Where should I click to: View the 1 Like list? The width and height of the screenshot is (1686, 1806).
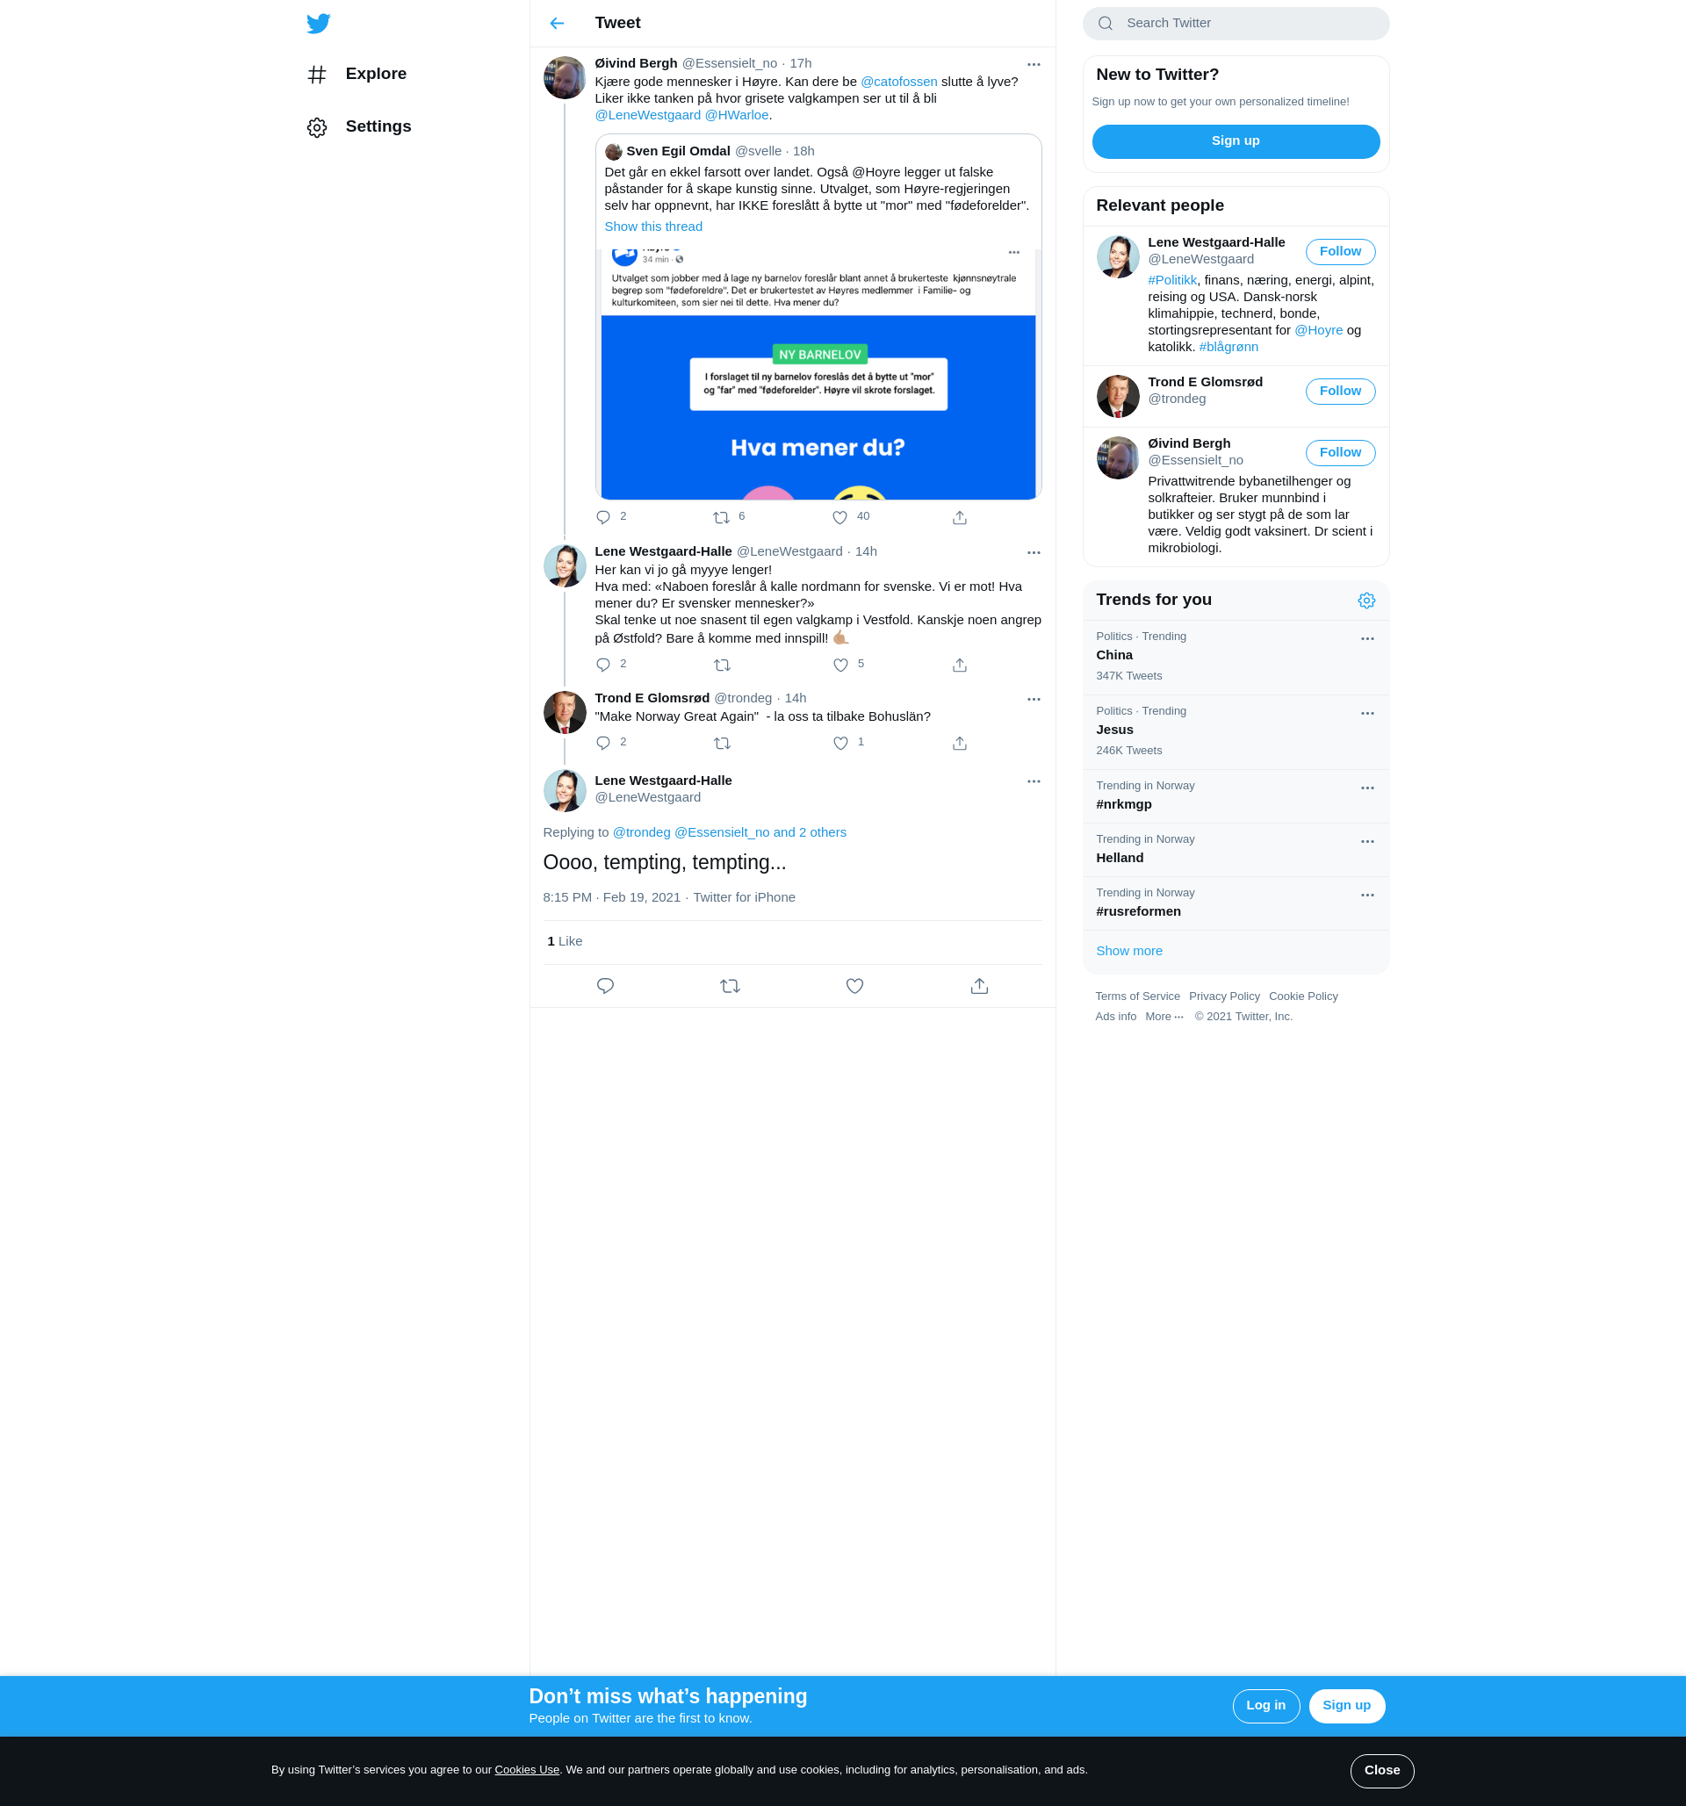click(x=564, y=942)
